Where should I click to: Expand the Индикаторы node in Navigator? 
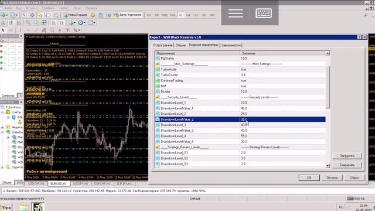[x=2, y=127]
